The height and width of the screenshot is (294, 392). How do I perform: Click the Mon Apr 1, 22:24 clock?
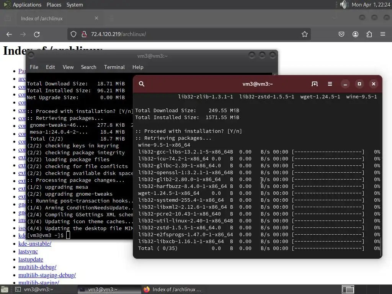pyautogui.click(x=371, y=5)
